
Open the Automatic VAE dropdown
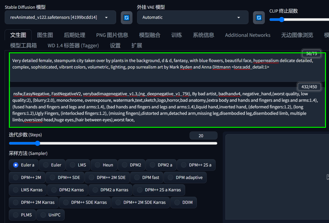193,17
